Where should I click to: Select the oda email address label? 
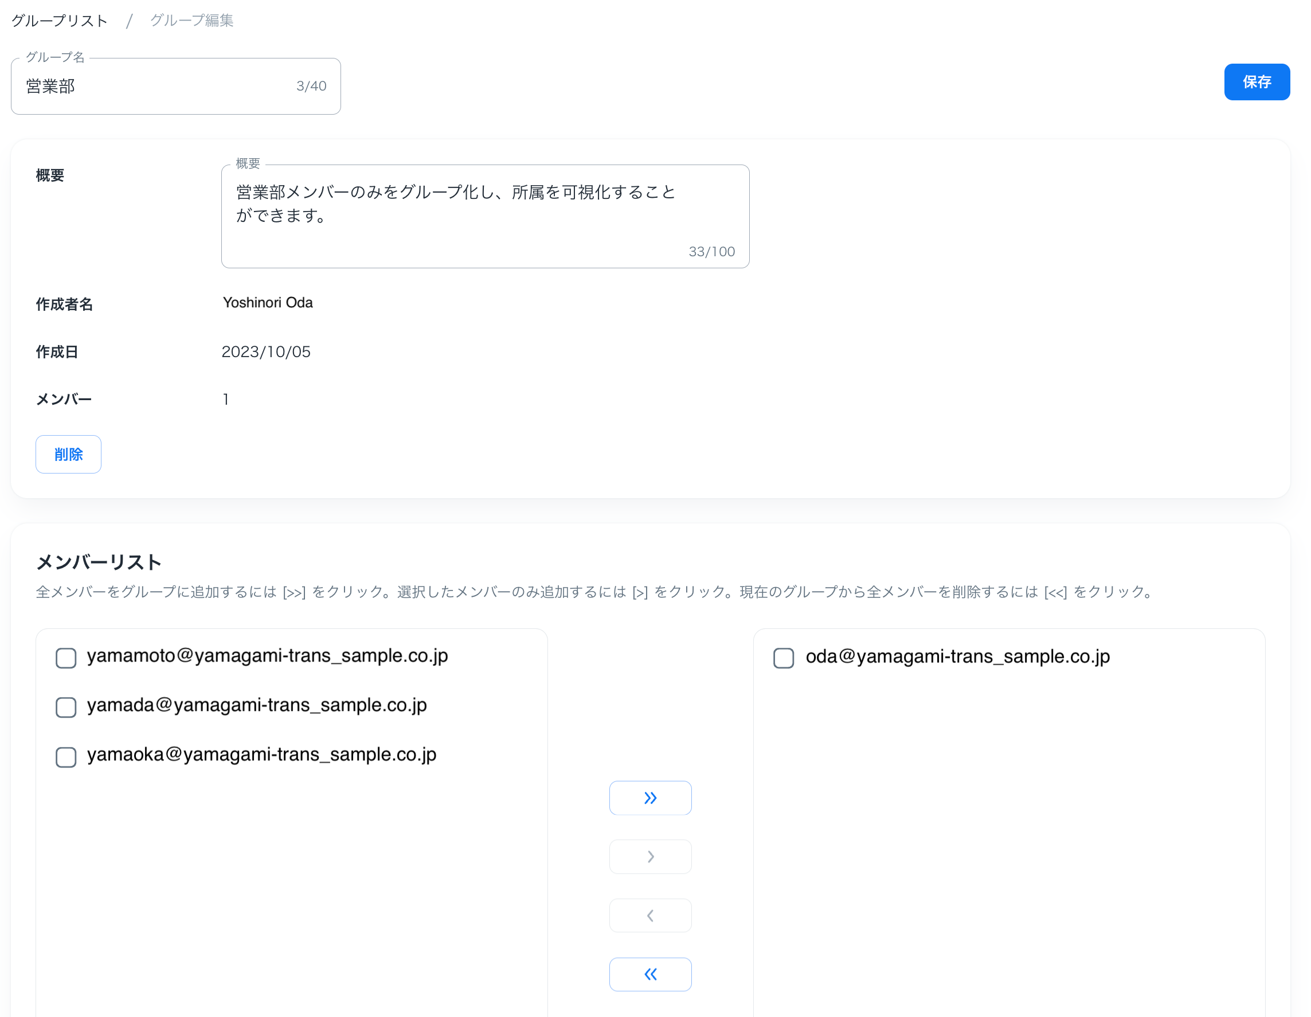pos(957,657)
